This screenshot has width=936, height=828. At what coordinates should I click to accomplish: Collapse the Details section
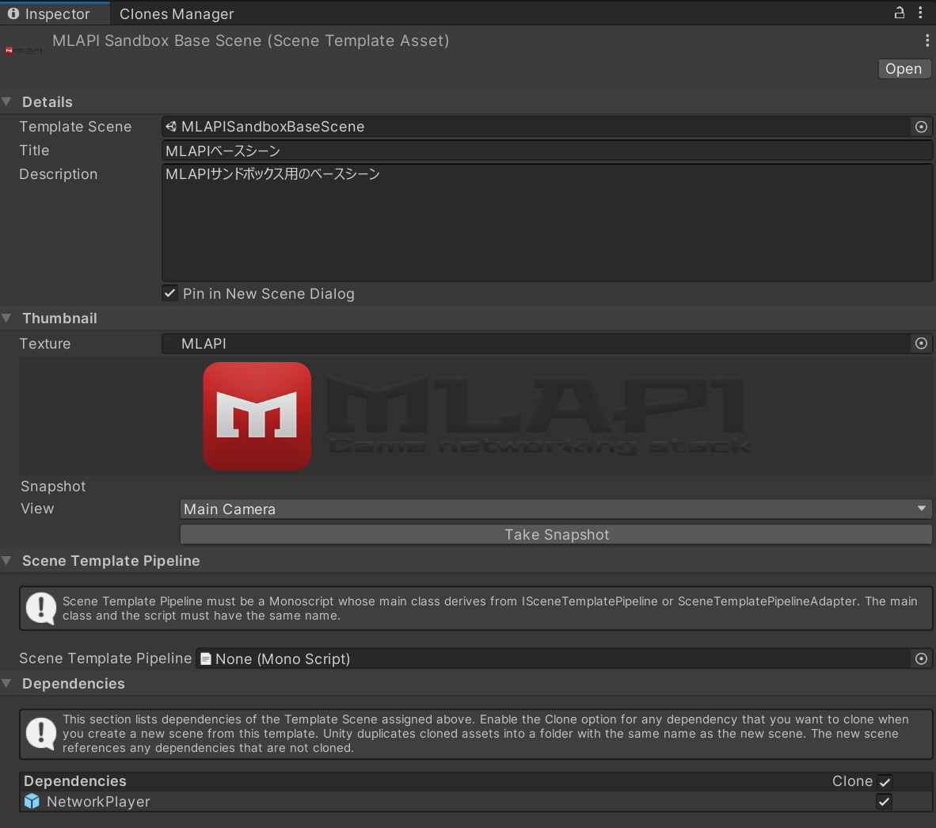click(6, 101)
